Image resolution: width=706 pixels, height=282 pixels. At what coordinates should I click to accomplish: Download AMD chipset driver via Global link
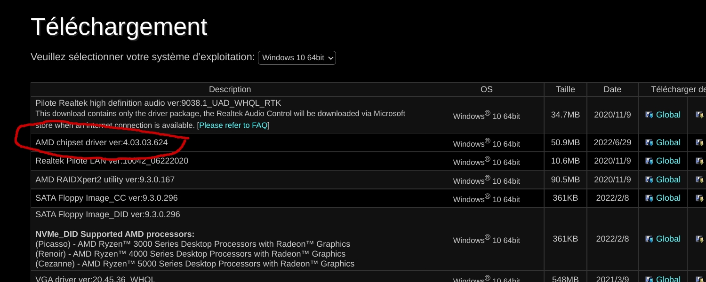668,142
